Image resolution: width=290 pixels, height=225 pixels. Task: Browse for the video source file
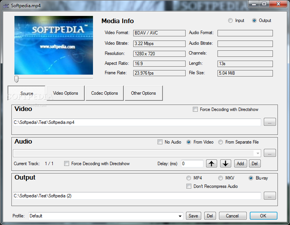pos(270,122)
